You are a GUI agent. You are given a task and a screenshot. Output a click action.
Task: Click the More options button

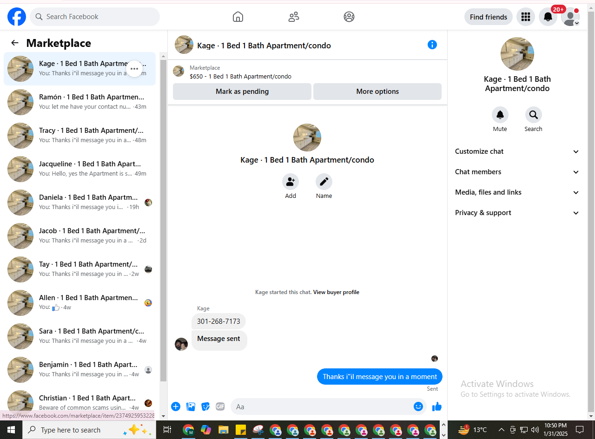pyautogui.click(x=377, y=92)
